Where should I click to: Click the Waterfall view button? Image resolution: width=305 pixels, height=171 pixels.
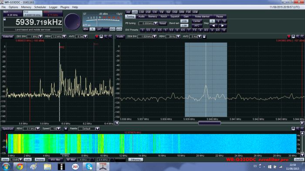click(x=8, y=37)
